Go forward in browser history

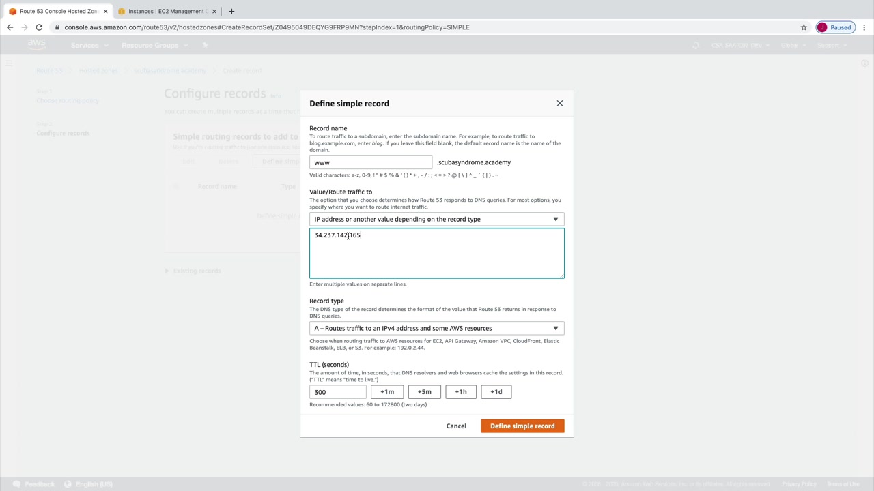click(x=25, y=27)
